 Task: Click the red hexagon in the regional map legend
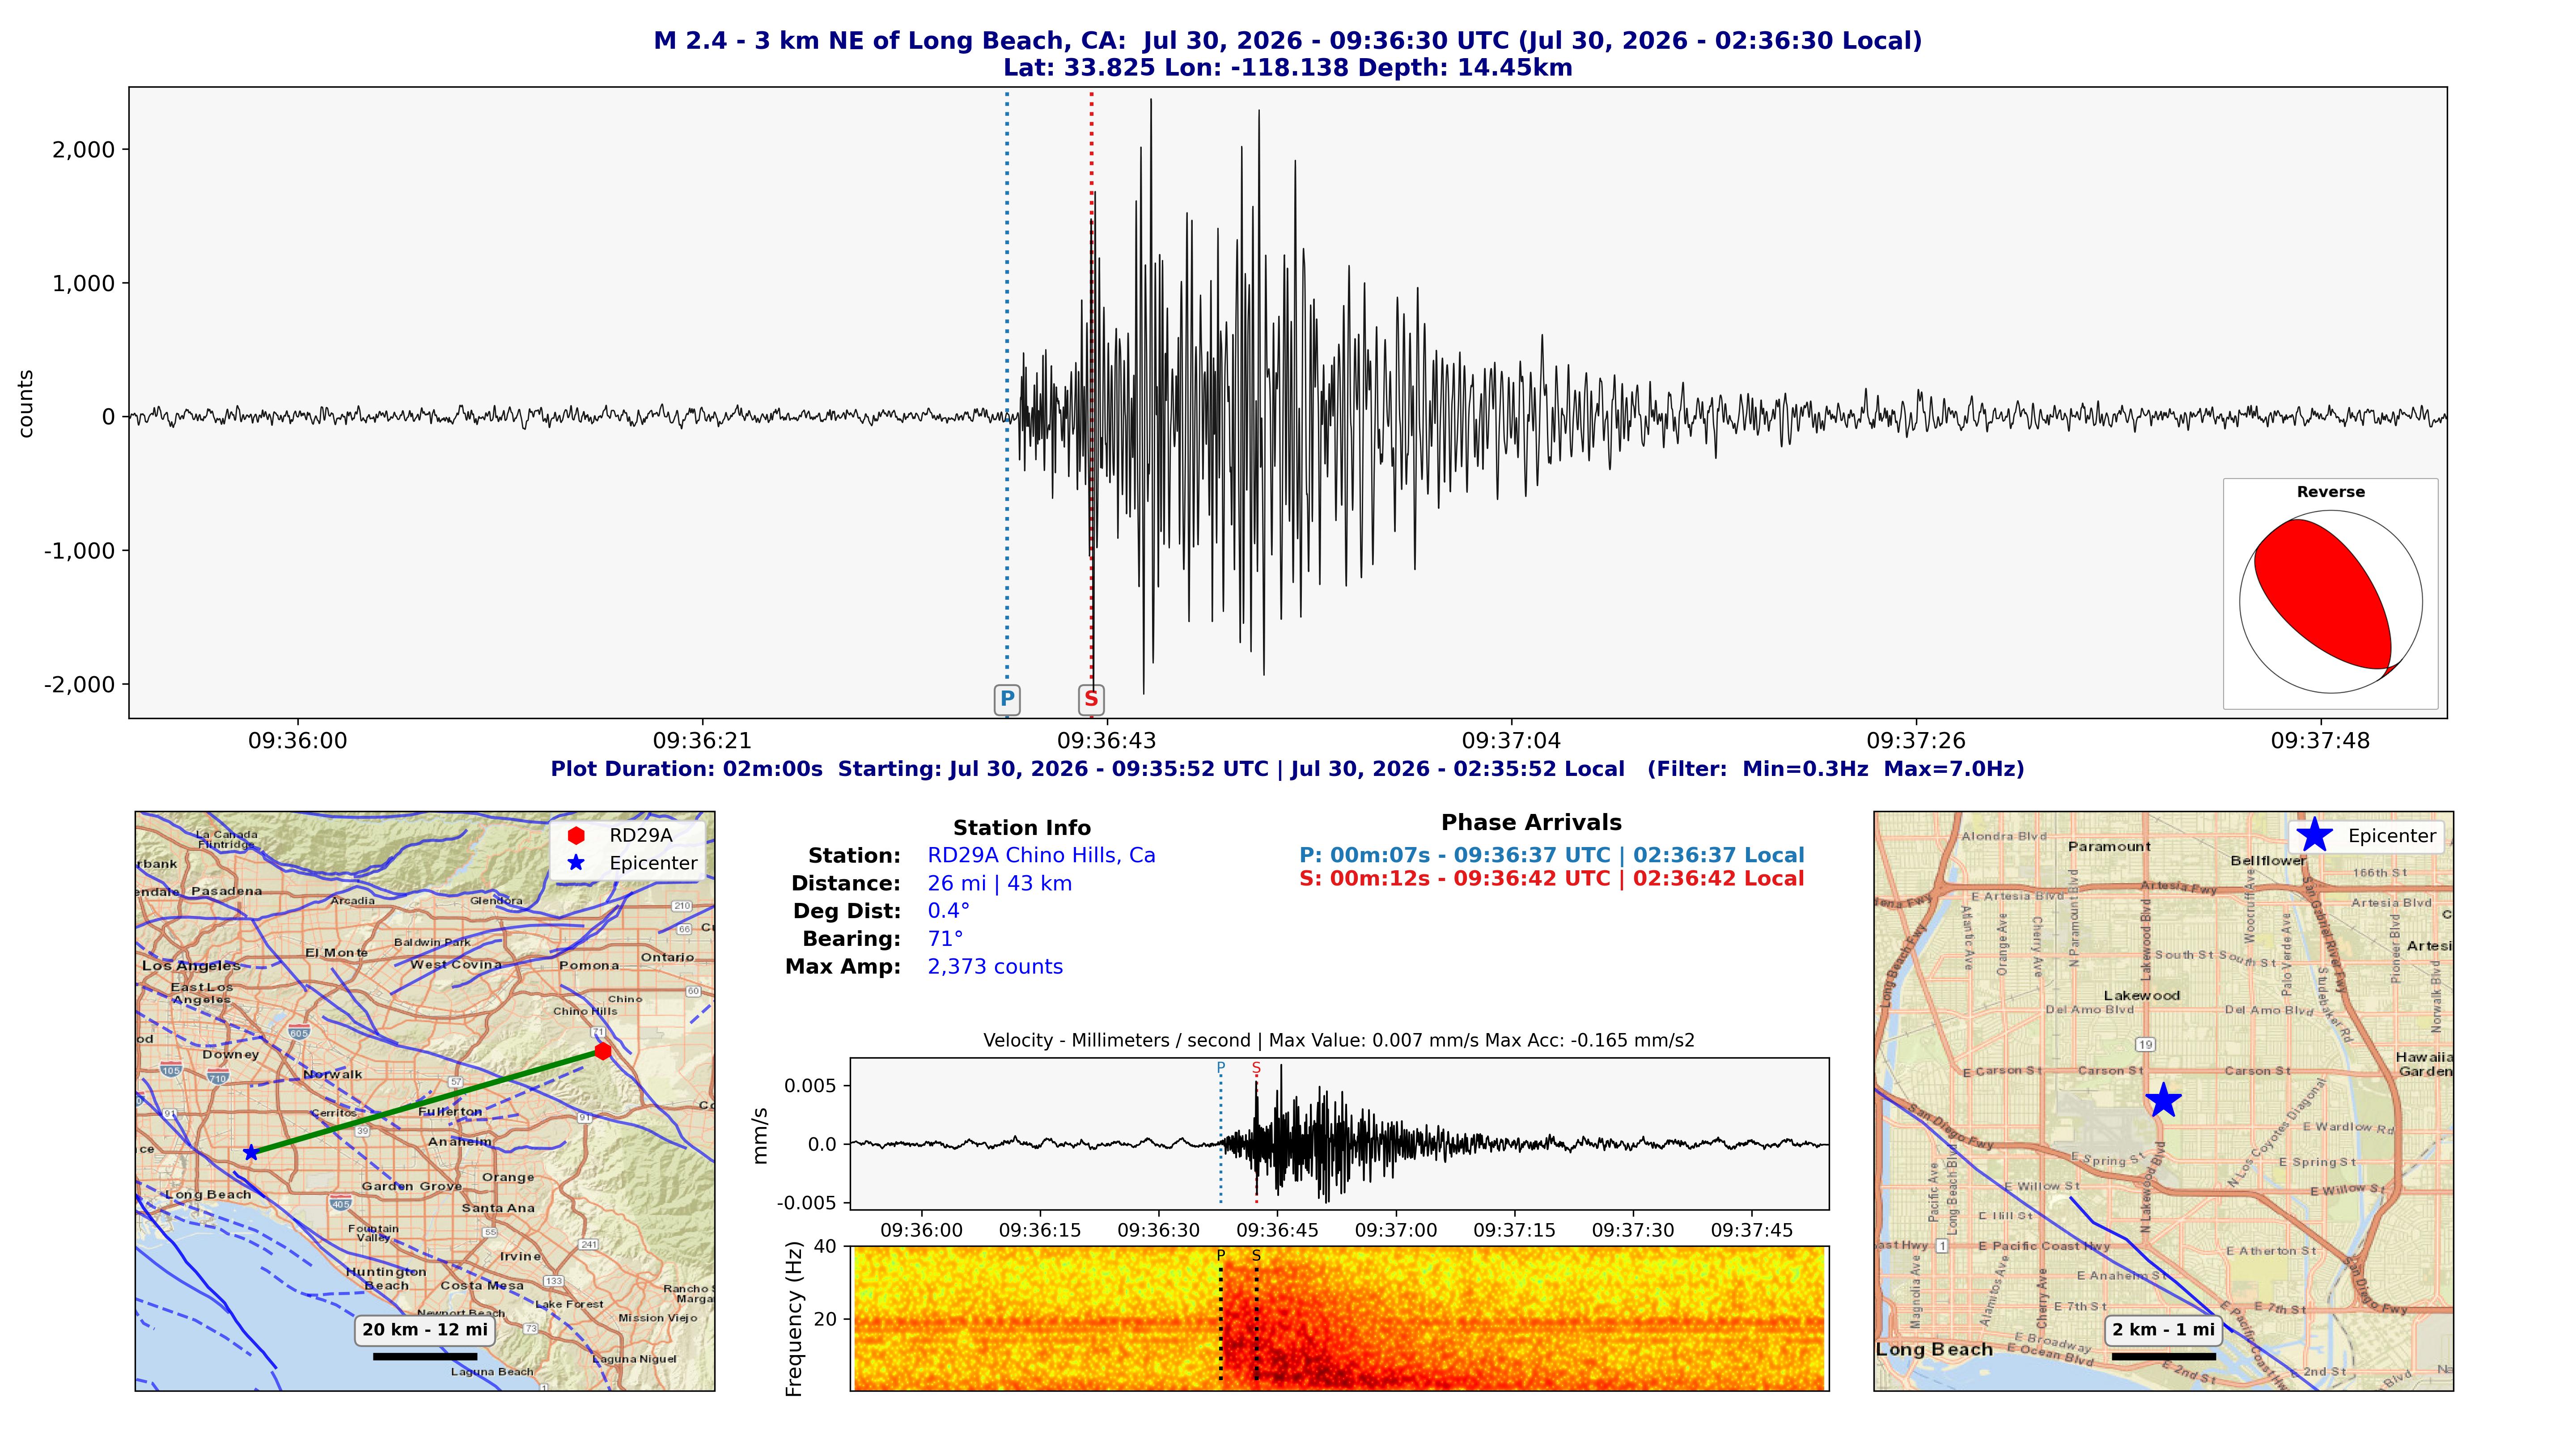tap(576, 835)
